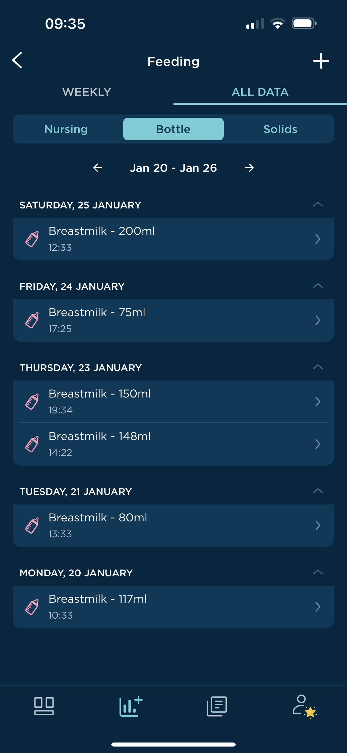This screenshot has height=753, width=347.
Task: Switch to the ALL DATA tab
Action: point(260,92)
